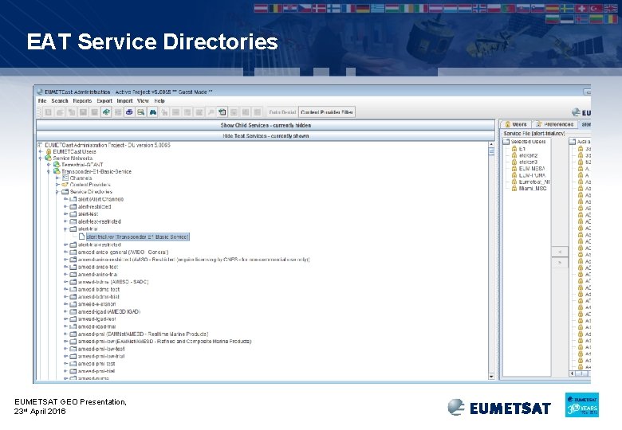
Task: Click the printer icon in the toolbar
Action: (129, 112)
